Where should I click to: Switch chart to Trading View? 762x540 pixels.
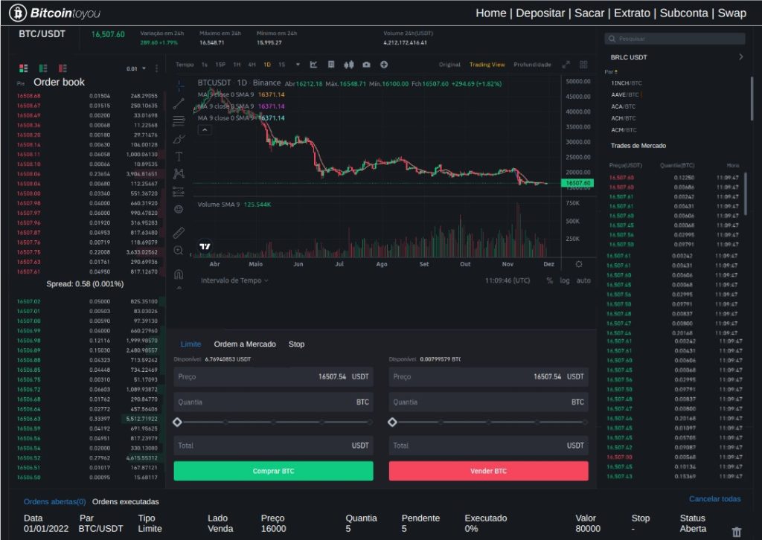[487, 65]
